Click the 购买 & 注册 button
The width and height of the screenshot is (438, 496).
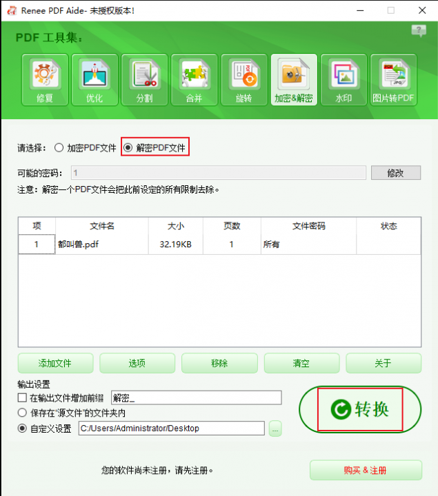point(366,470)
